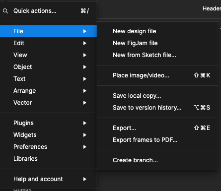Expand the Plugins submenu arrow
This screenshot has height=191, width=221.
coord(85,123)
